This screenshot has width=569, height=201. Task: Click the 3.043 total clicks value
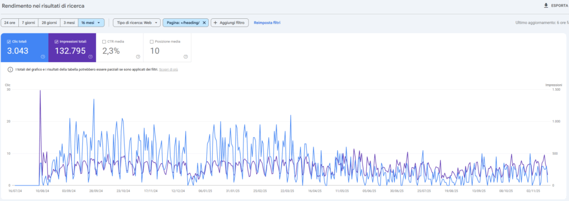(18, 51)
